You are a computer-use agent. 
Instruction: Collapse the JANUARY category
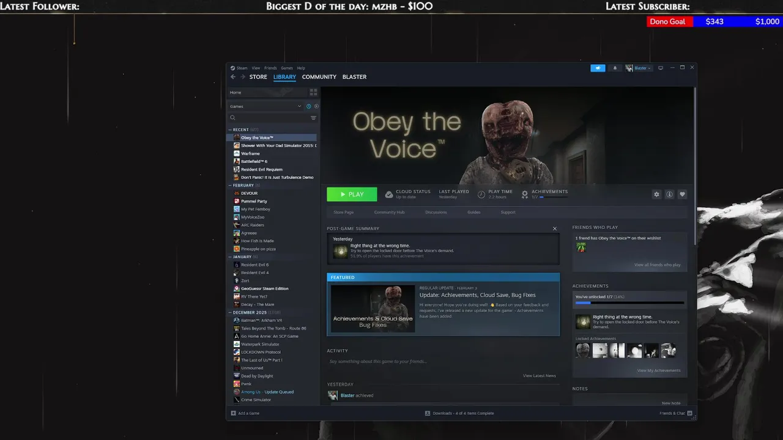pyautogui.click(x=230, y=257)
